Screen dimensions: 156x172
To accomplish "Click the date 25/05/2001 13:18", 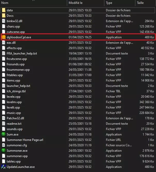I will pos(80,124).
